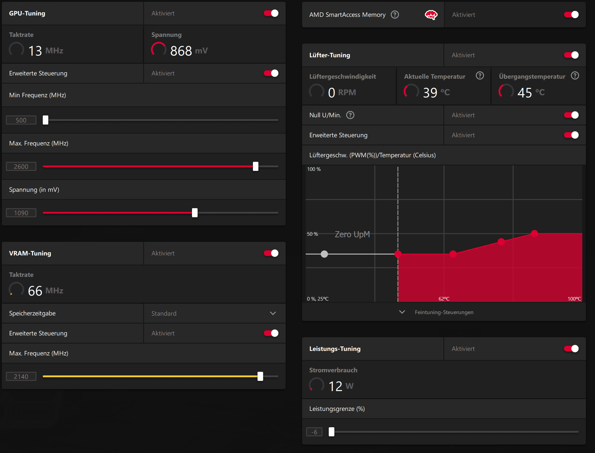Select the gray Zero UpM curve point
The width and height of the screenshot is (595, 453).
(324, 254)
